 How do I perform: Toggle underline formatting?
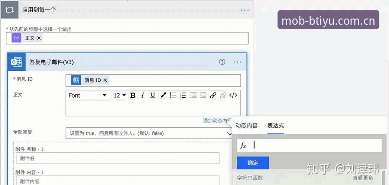(x=153, y=95)
